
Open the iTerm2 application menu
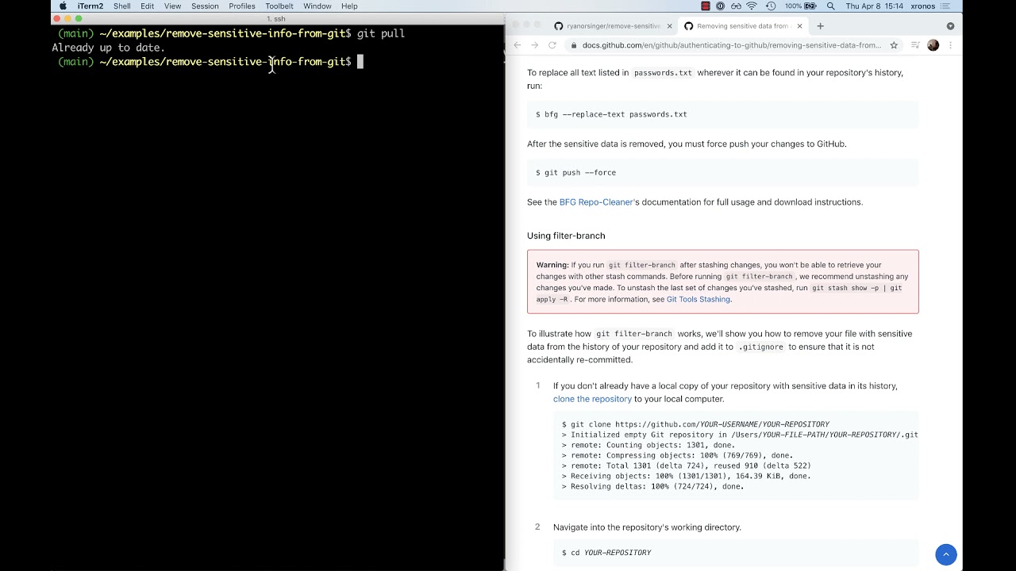[90, 6]
